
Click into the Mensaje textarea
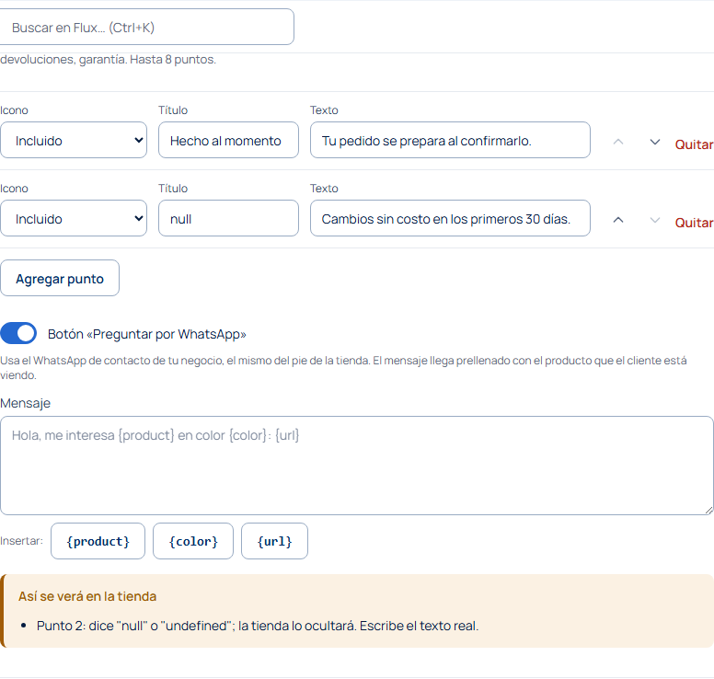[x=357, y=466]
